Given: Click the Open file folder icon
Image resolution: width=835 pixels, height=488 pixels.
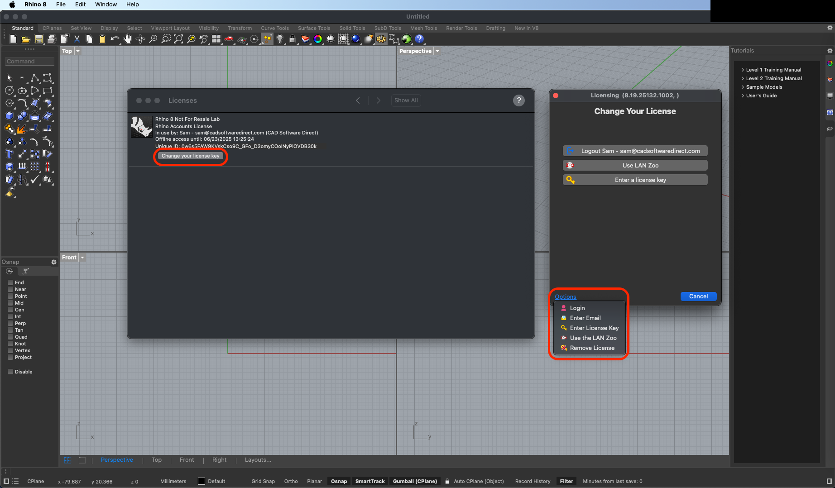Looking at the screenshot, I should (26, 39).
